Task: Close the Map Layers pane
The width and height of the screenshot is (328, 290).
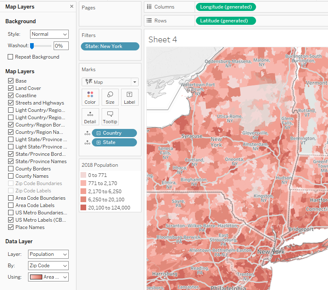Action: 72,7
